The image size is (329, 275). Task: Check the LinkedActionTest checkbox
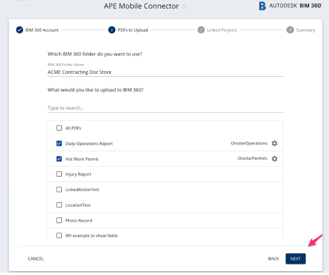coord(59,190)
